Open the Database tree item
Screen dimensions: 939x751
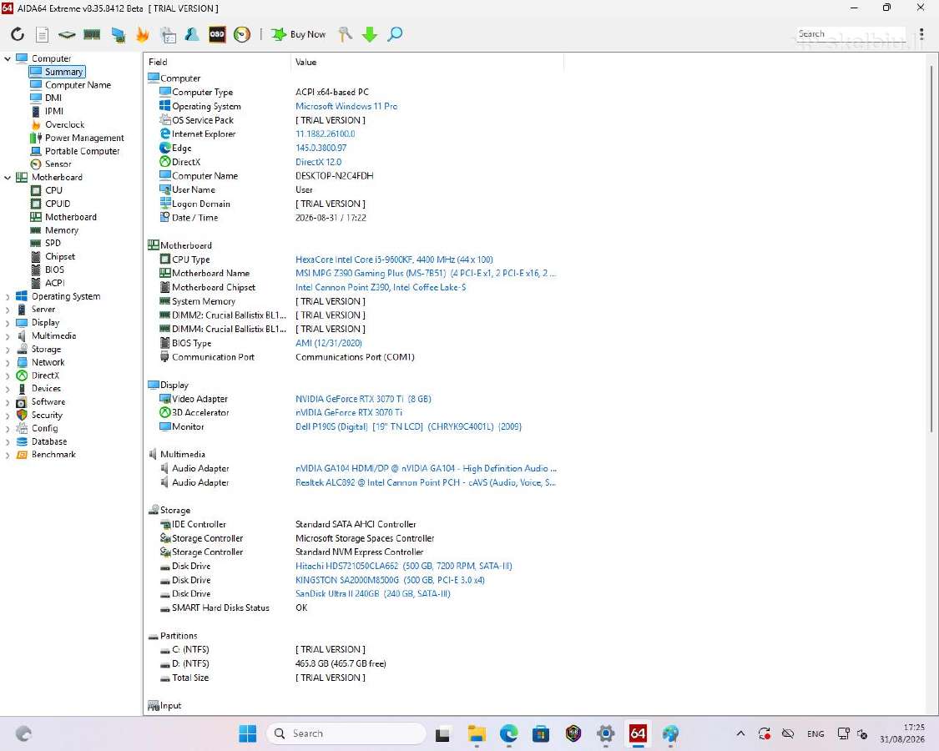coord(42,441)
